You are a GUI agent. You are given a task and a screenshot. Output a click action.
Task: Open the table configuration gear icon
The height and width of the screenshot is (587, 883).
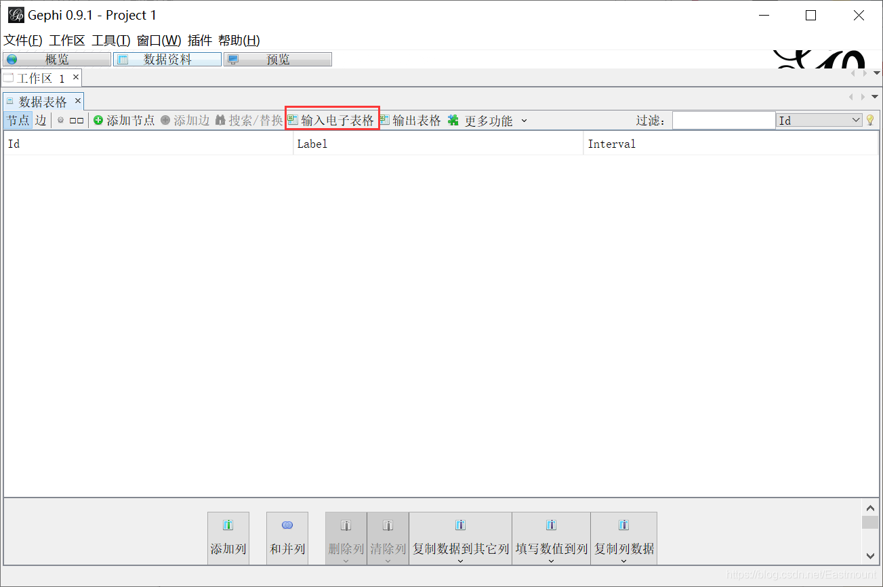[x=60, y=121]
